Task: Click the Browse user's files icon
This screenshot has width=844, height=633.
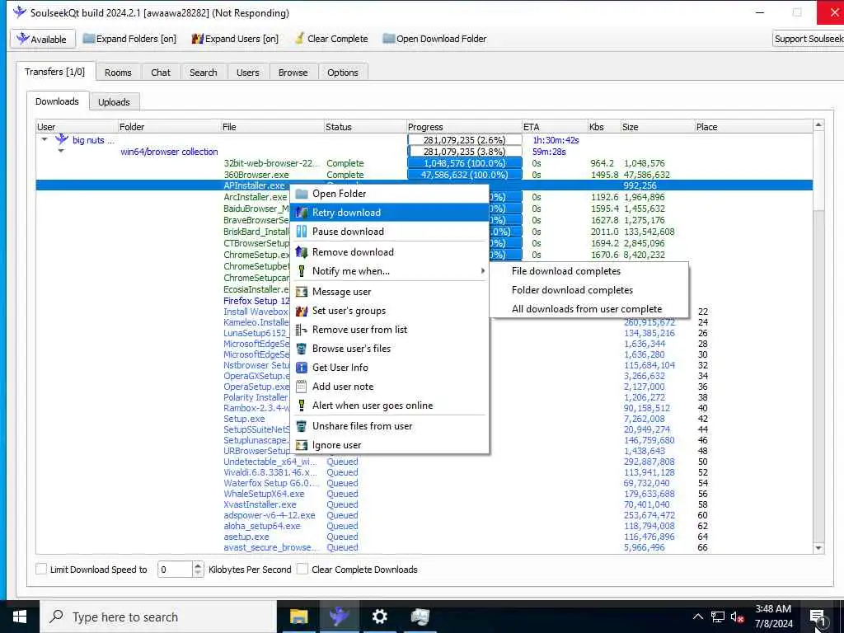Action: click(x=302, y=349)
